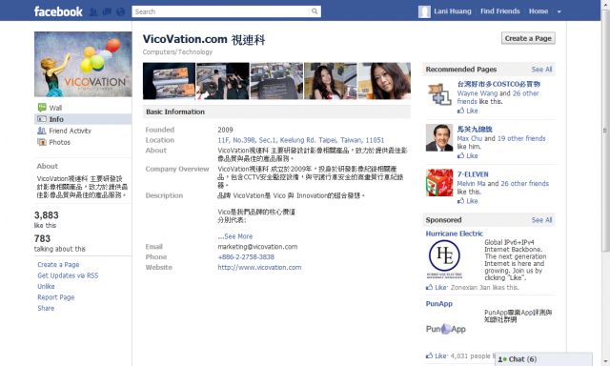Click inside the Search field
610x366 pixels.
(x=220, y=11)
